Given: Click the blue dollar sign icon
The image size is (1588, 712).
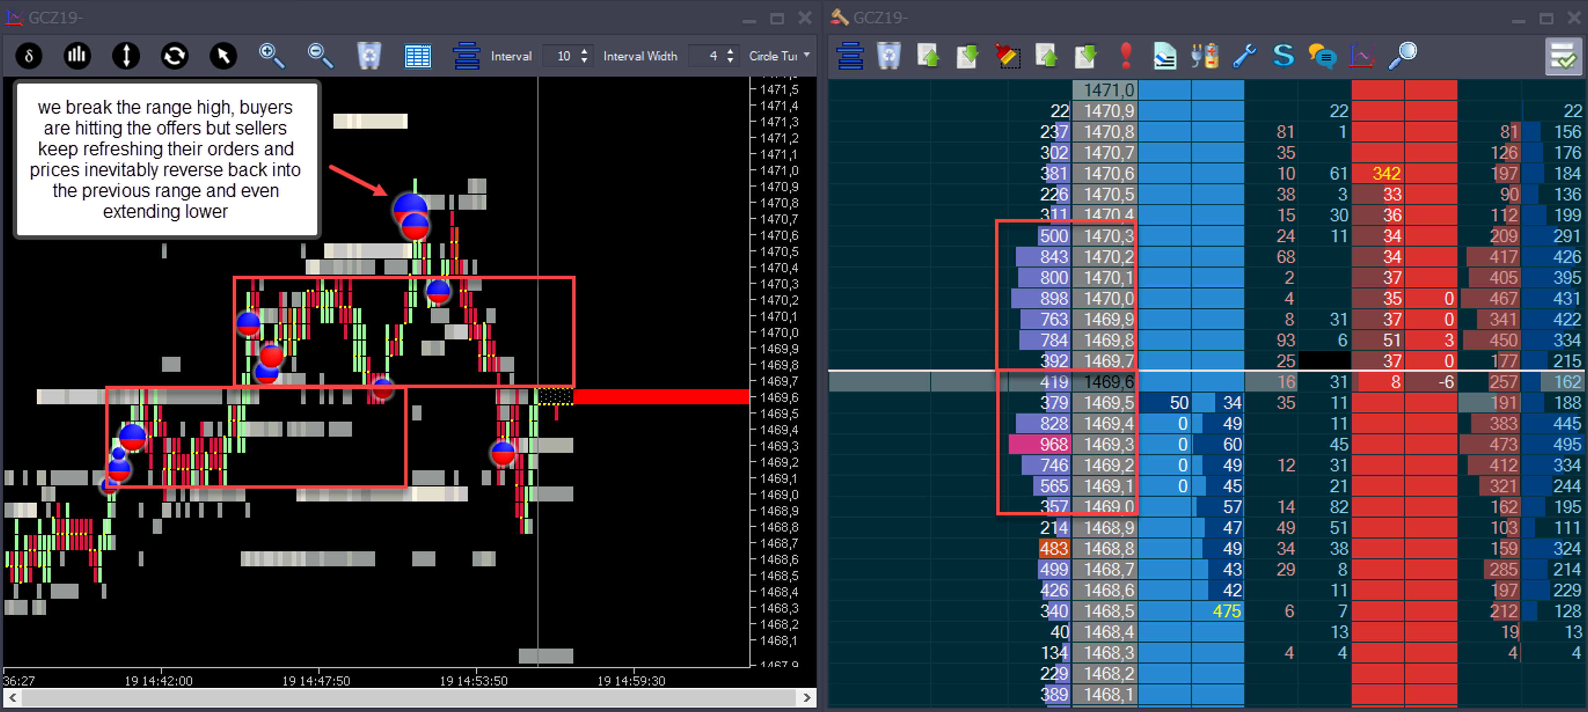Looking at the screenshot, I should click(x=1284, y=55).
